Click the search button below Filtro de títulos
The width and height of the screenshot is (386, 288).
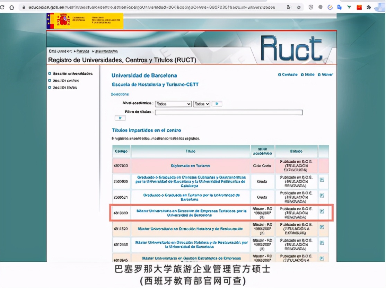coord(120,118)
